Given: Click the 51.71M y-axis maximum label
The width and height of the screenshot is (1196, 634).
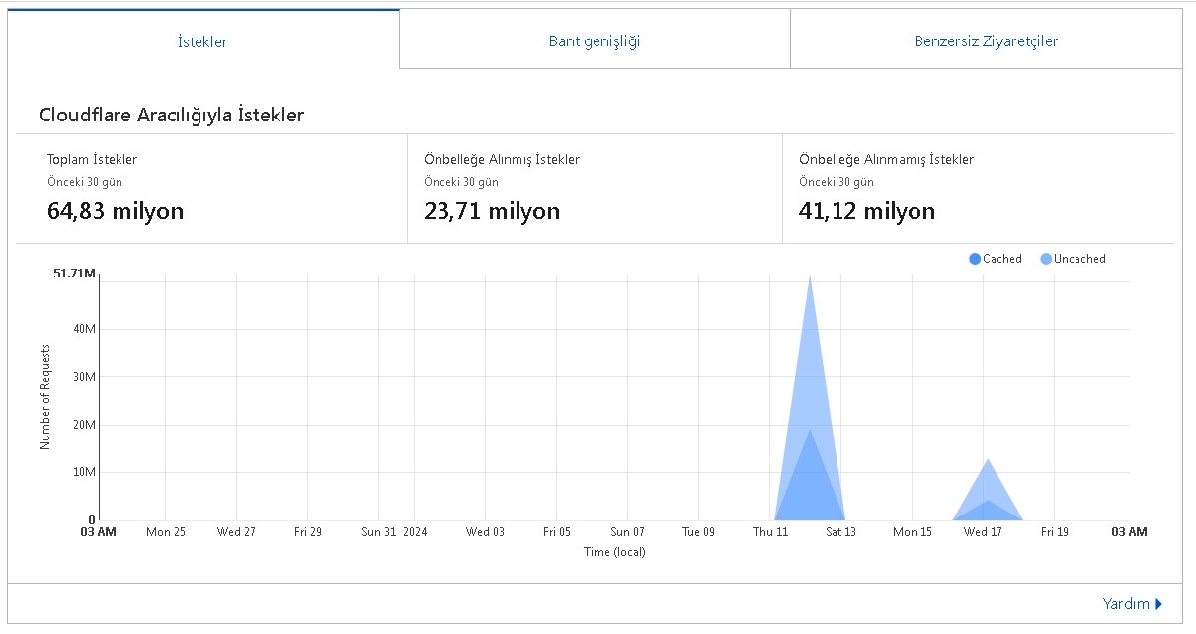Looking at the screenshot, I should pyautogui.click(x=75, y=274).
